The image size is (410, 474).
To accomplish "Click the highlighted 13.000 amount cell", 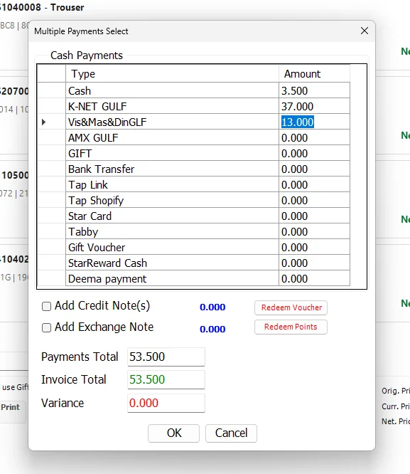I will coord(314,122).
